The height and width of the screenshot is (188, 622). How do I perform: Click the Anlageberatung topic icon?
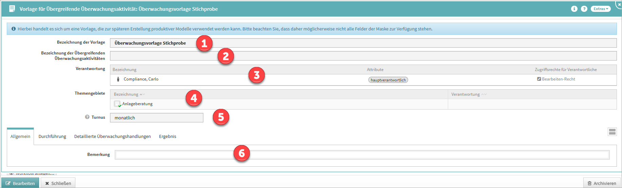tap(117, 104)
